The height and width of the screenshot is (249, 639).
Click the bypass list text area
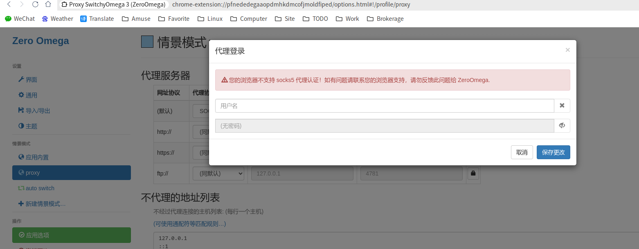click(396, 241)
